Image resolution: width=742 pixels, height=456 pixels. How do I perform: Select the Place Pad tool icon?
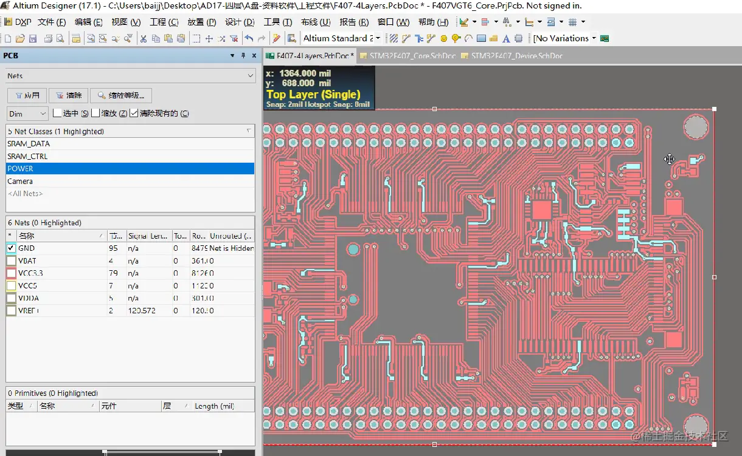coord(443,38)
